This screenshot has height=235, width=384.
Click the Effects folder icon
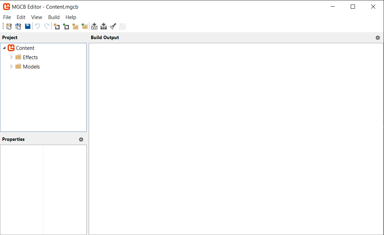[18, 57]
